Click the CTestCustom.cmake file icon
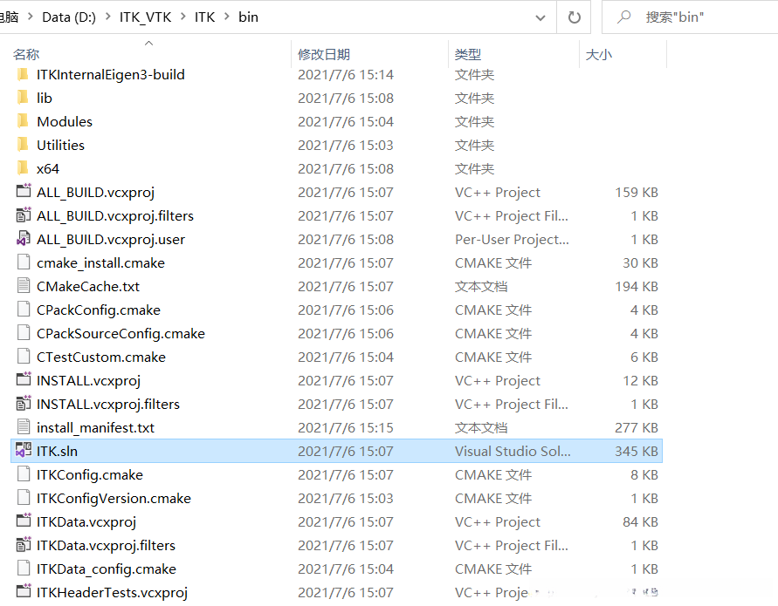 pyautogui.click(x=24, y=357)
